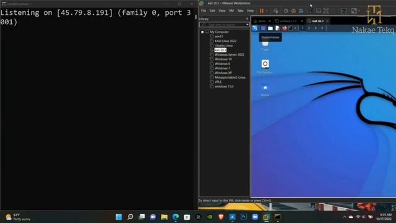Open the terminal emulator in Kali panel
This screenshot has height=223, width=396.
coord(291,28)
